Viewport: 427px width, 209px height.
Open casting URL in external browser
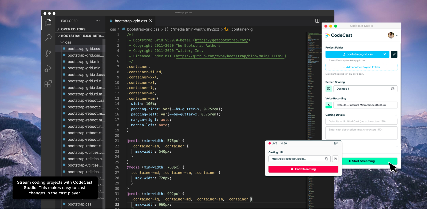[335, 159]
